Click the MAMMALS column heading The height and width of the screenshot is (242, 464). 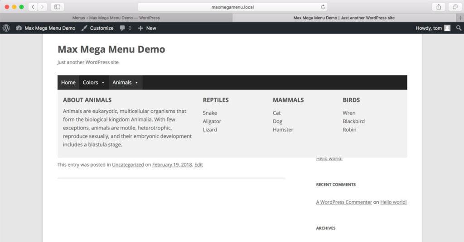(x=288, y=100)
